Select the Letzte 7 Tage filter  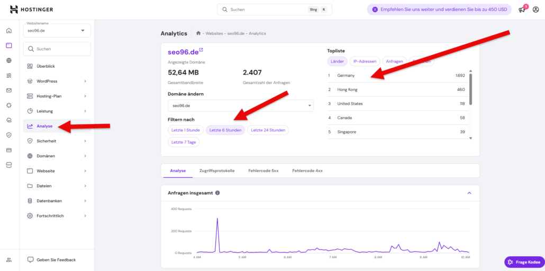(184, 142)
